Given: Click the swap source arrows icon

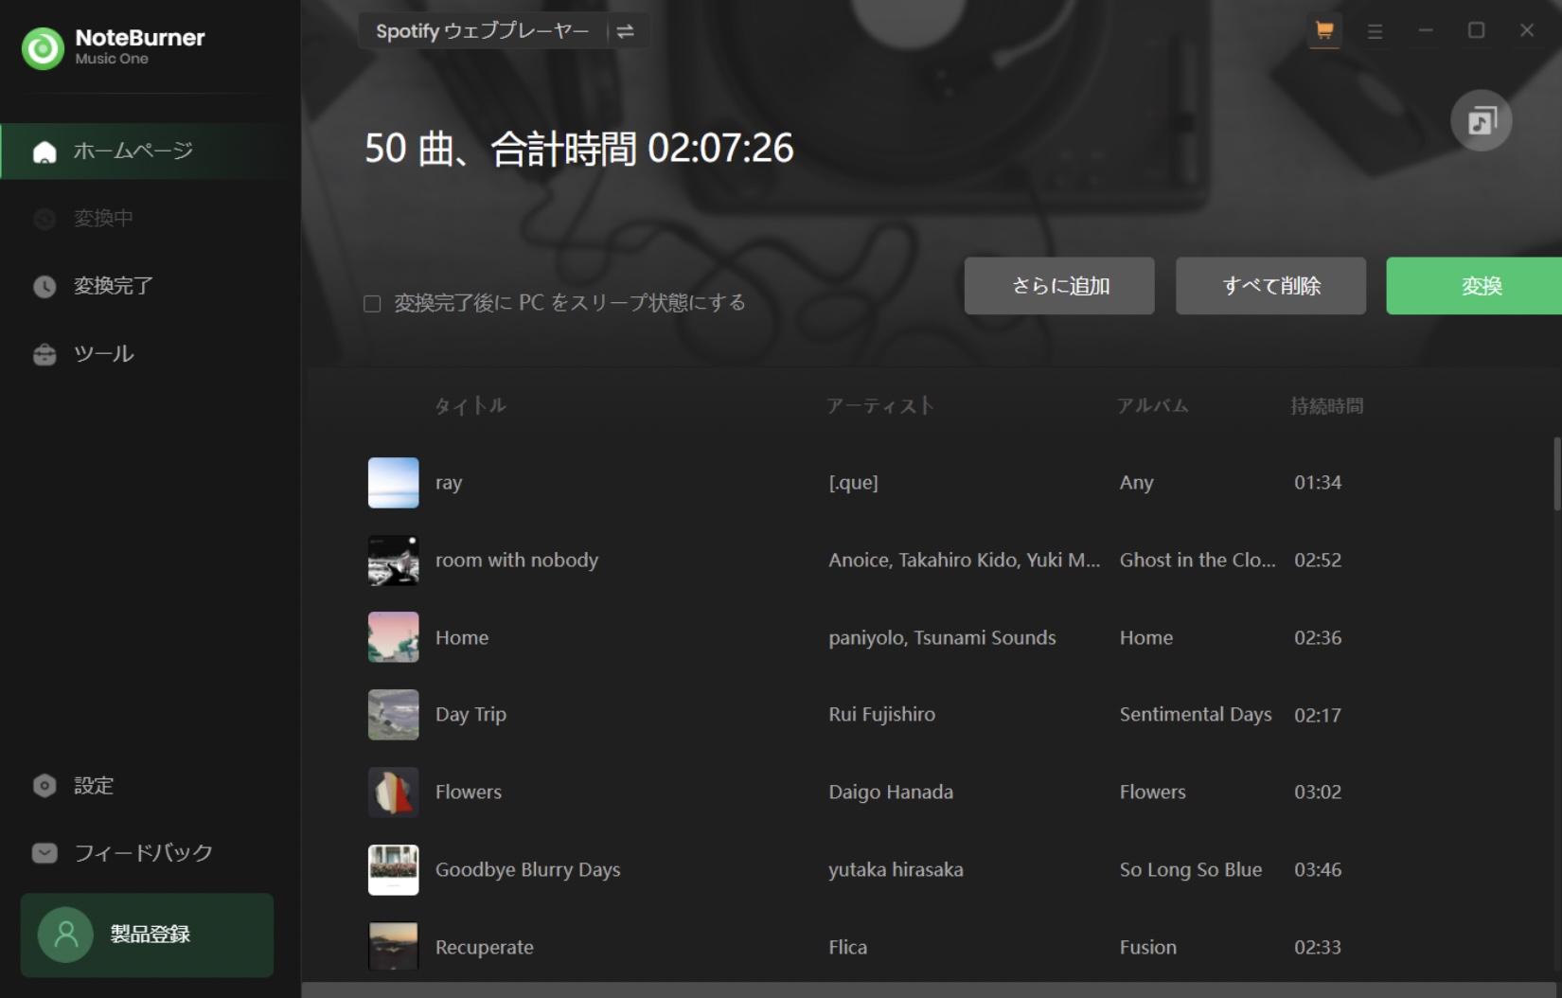Looking at the screenshot, I should (625, 31).
